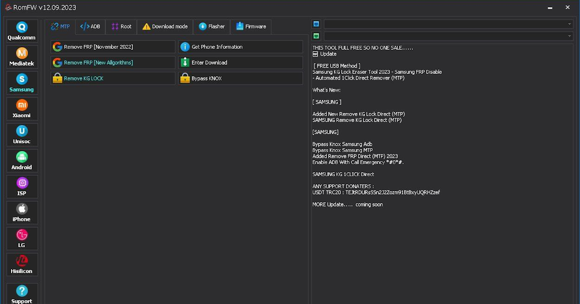Viewport: 580px width, 304px height.
Task: Go to the Flasher tab
Action: [212, 27]
